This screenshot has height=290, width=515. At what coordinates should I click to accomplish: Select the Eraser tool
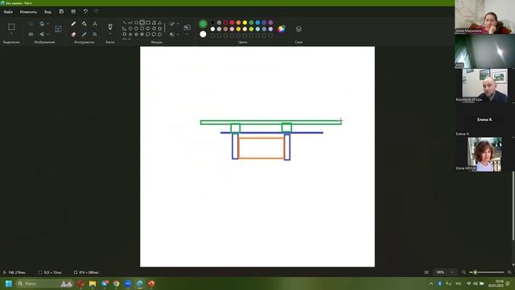point(73,34)
